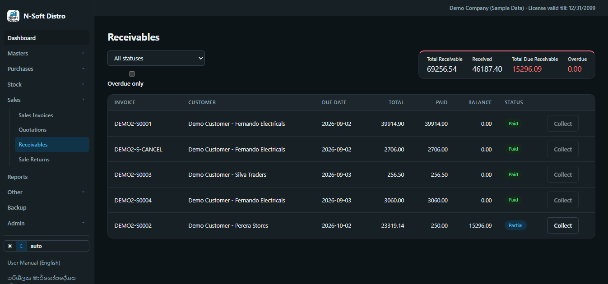Click the STATUS column header

514,102
